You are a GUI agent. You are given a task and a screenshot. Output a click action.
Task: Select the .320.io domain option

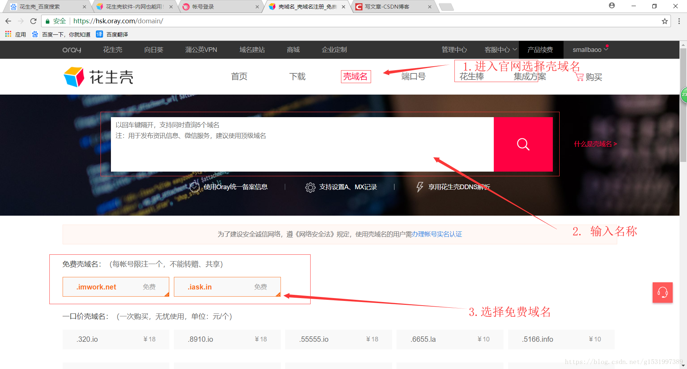pyautogui.click(x=116, y=339)
